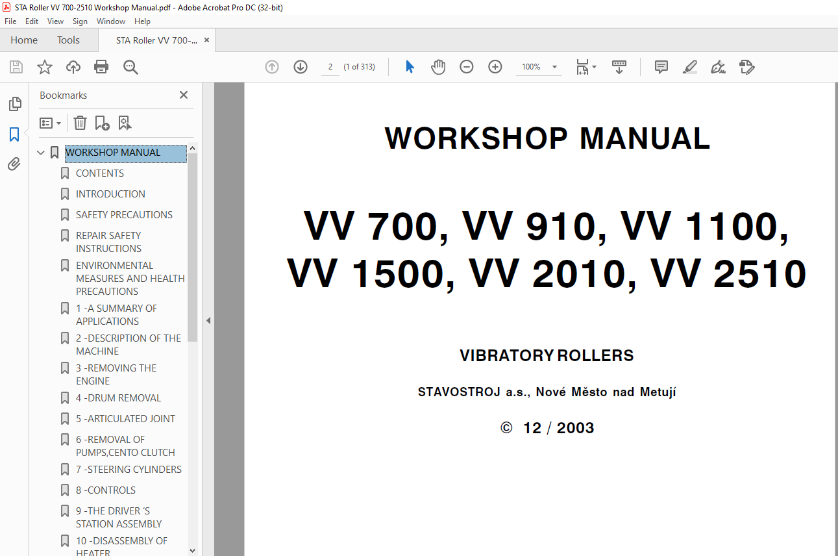The image size is (838, 556).
Task: Switch to the Tools tab
Action: 68,40
